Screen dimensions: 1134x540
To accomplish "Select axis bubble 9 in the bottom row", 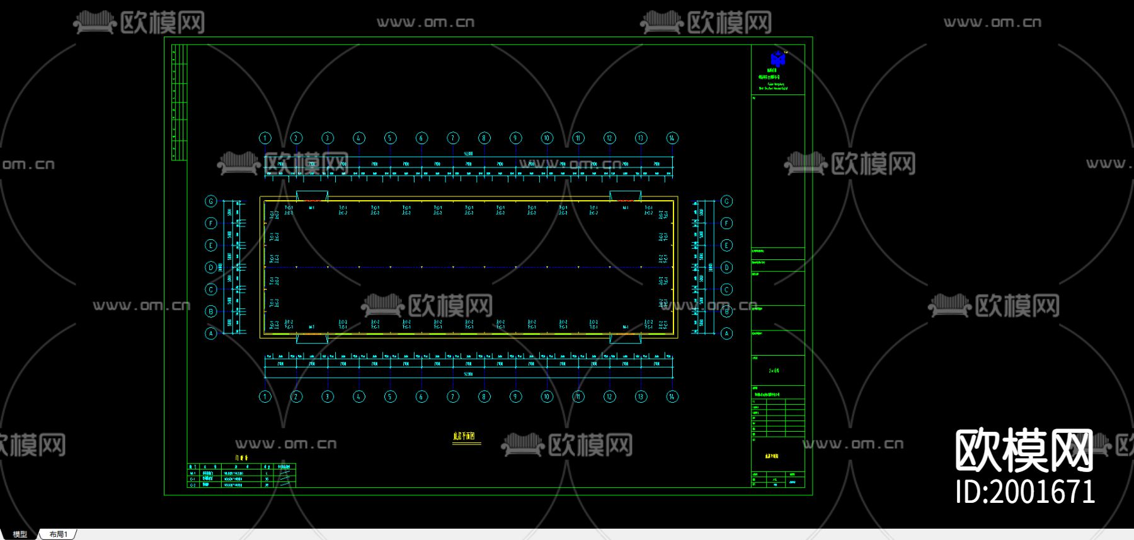I will pos(515,397).
